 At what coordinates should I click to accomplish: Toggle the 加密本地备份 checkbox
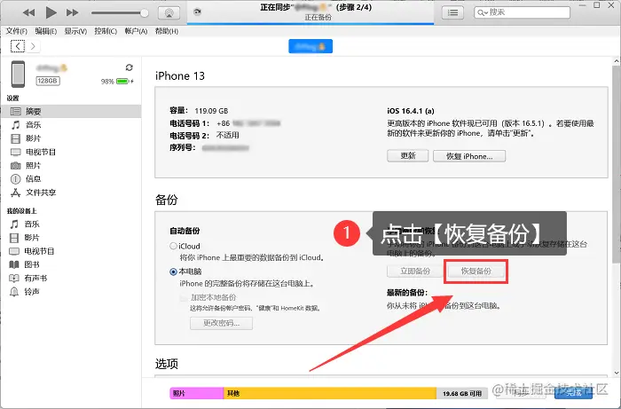[184, 297]
